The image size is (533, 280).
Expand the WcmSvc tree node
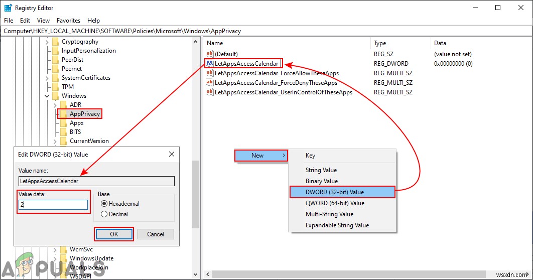(x=55, y=250)
